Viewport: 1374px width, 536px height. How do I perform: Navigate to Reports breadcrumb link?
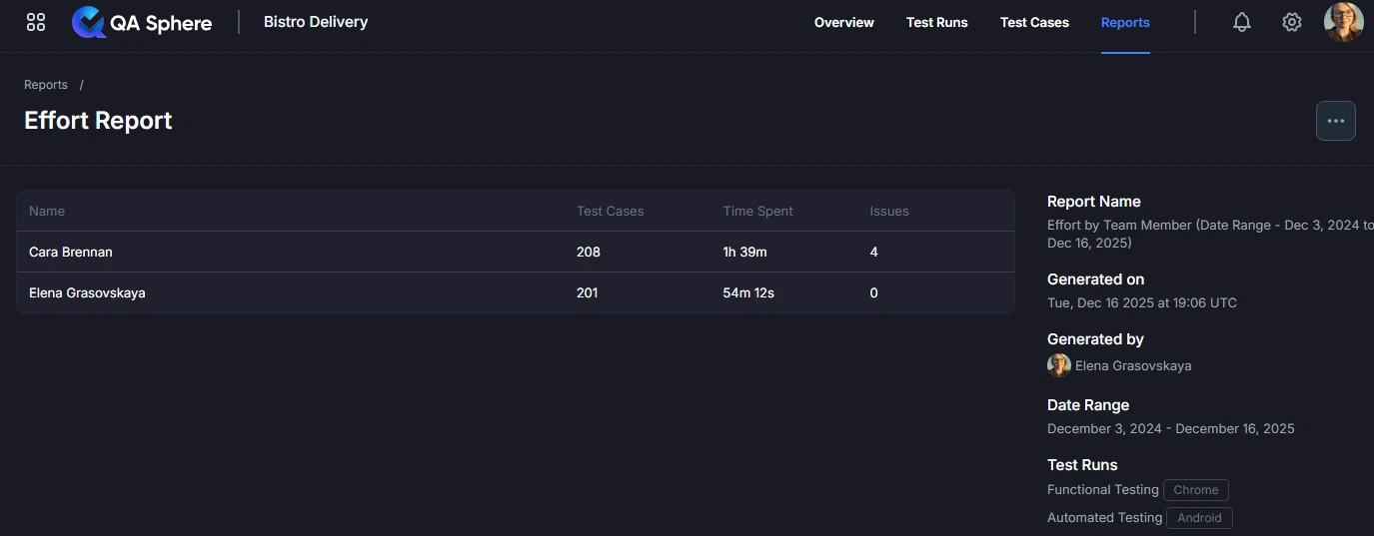click(46, 85)
